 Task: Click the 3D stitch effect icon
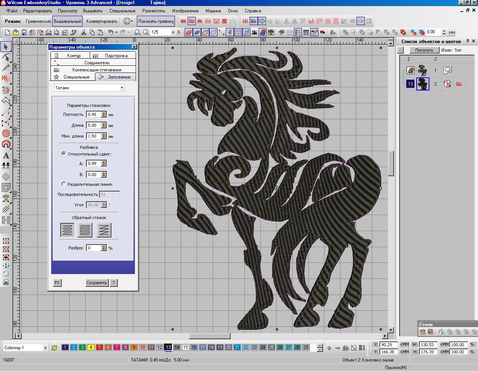tap(352, 21)
